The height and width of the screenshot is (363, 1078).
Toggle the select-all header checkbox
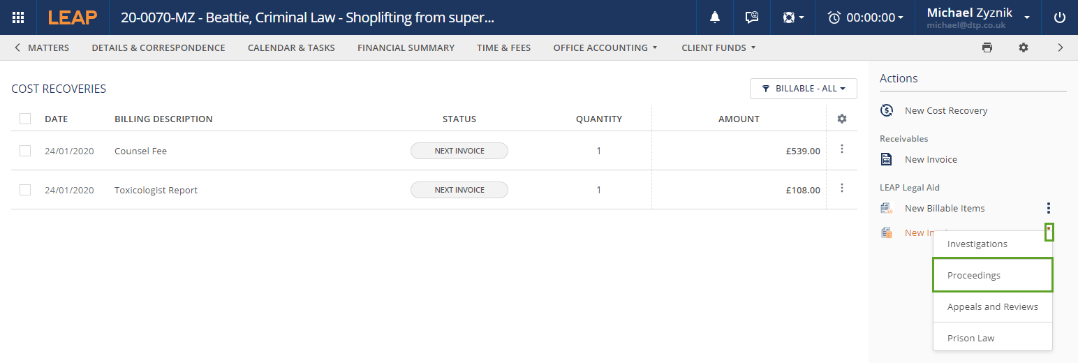click(25, 119)
